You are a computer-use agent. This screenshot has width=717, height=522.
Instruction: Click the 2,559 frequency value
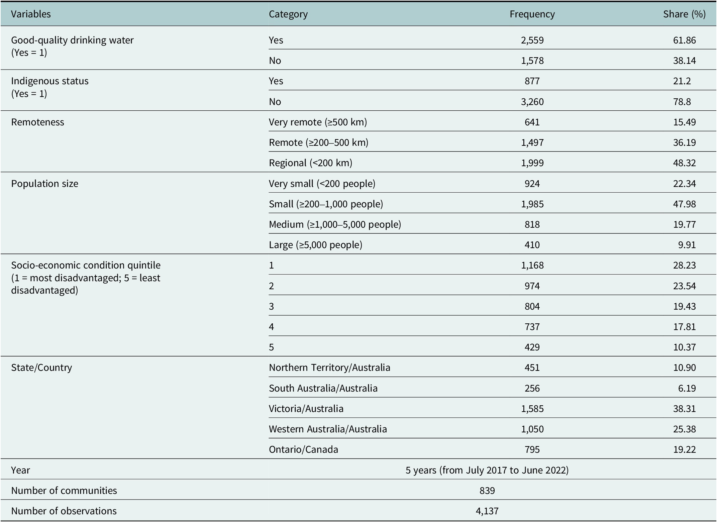(532, 40)
